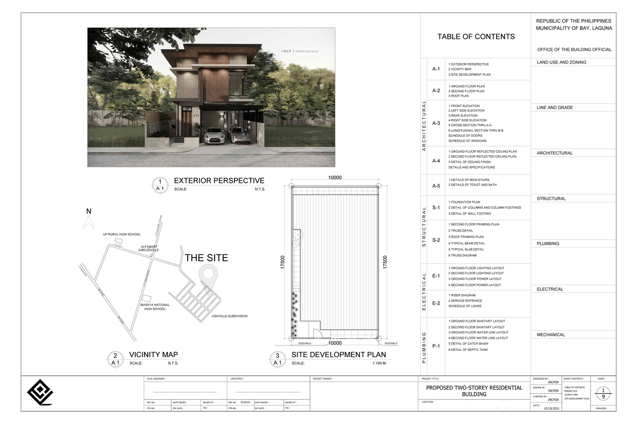Select '1 FOUNDATION PLAN' entry
Screen dimensions: 636x424
pos(464,202)
